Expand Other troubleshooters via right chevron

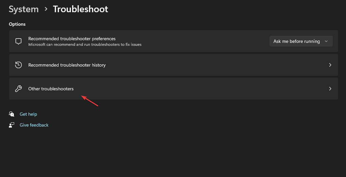(x=330, y=88)
